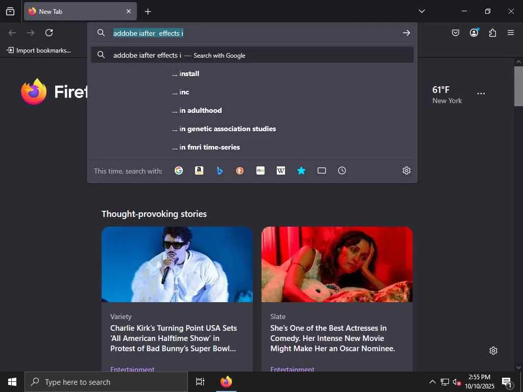Image resolution: width=523 pixels, height=392 pixels.
Task: Expand the list all tabs chevron
Action: pos(421,11)
